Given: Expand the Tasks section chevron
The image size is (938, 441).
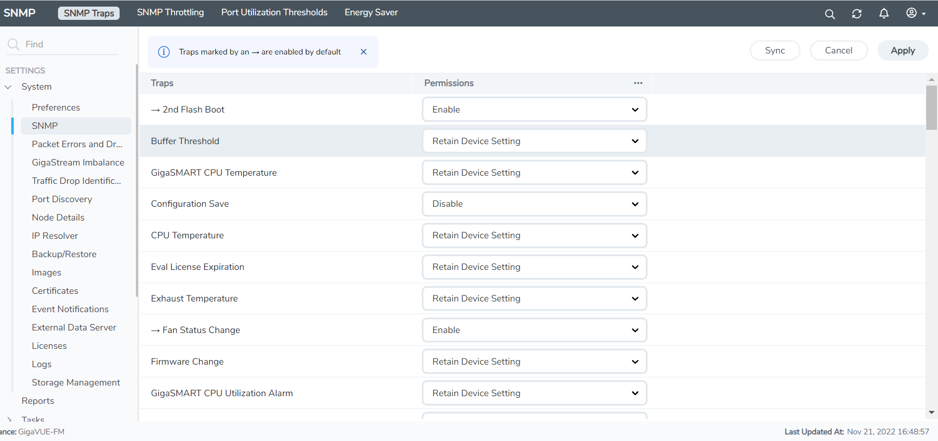Looking at the screenshot, I should (x=9, y=419).
